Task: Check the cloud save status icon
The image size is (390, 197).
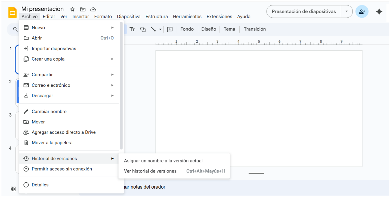Action: [x=93, y=10]
